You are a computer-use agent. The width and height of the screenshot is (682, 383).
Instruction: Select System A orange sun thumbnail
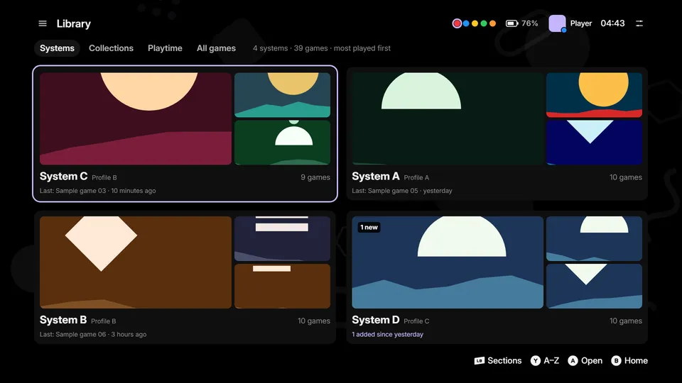coord(594,94)
